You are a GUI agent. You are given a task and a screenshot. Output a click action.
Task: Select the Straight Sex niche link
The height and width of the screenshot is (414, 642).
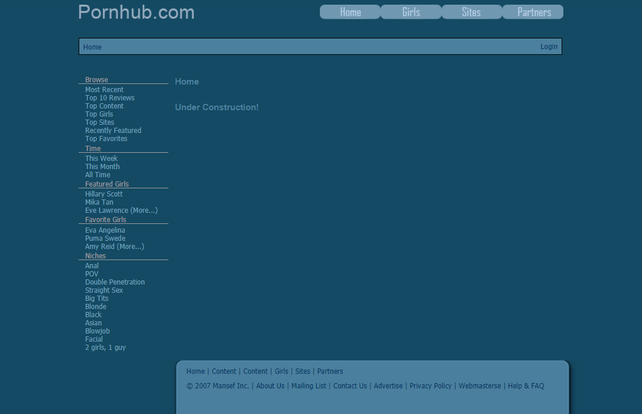tap(104, 290)
